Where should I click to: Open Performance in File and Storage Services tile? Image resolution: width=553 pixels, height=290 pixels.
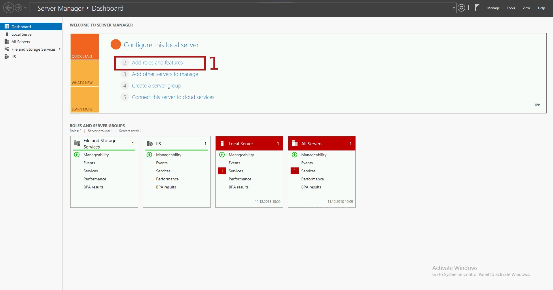[95, 179]
